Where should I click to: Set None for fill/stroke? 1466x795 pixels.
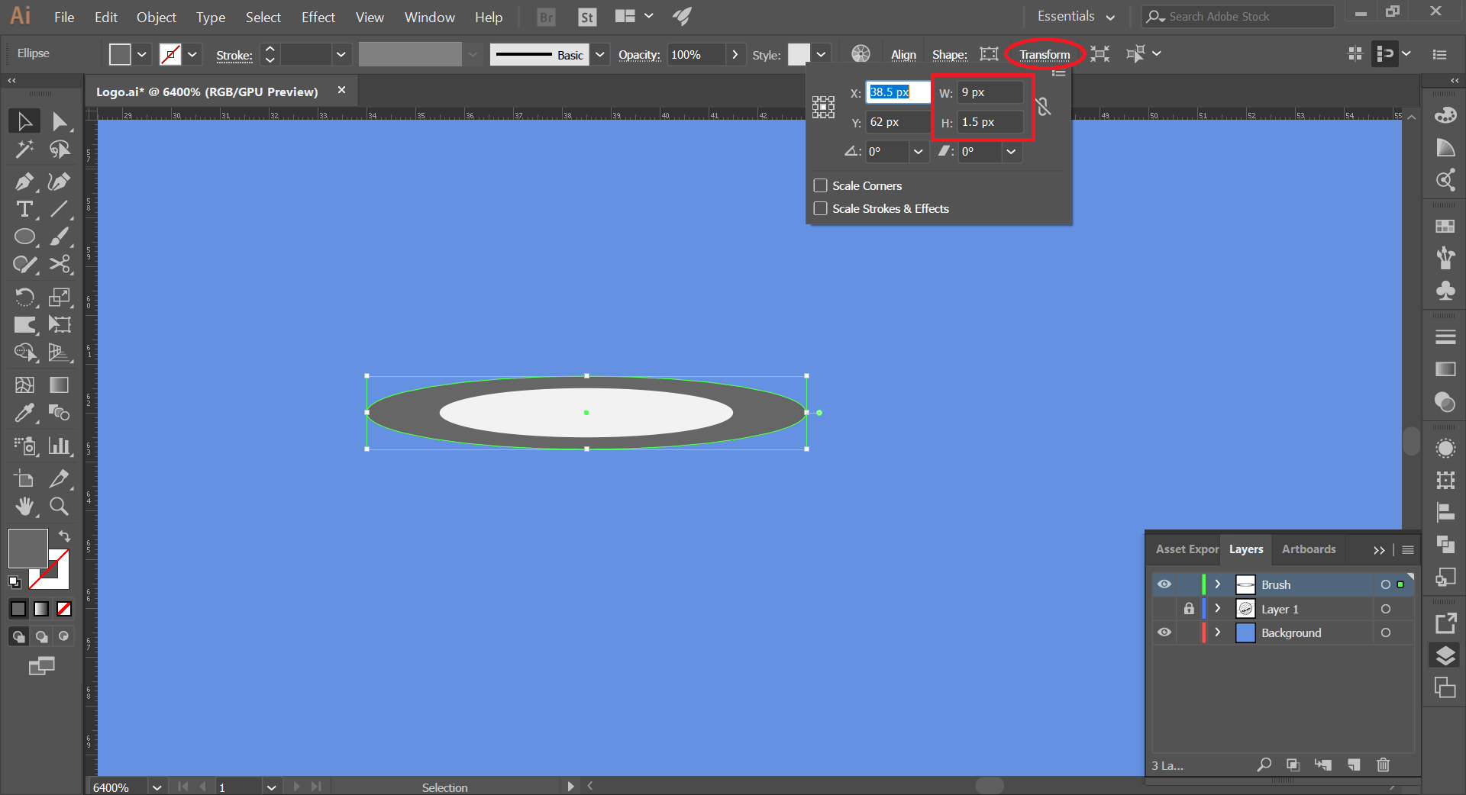pyautogui.click(x=64, y=609)
